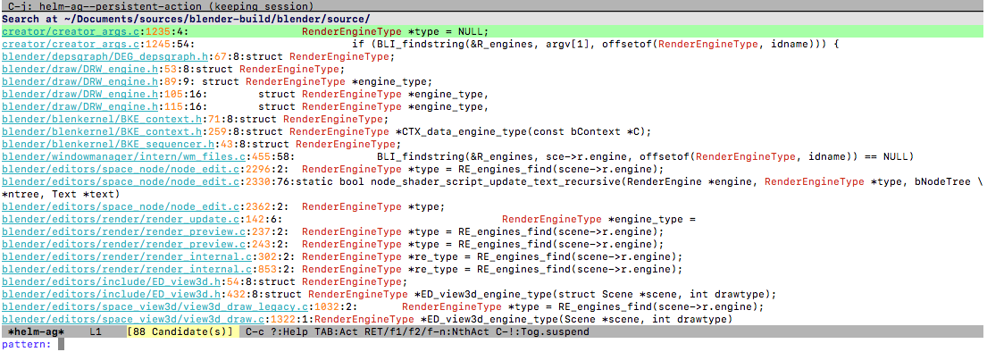
Task: Jump to the BKE_context.h line 71 match
Action: (493, 119)
